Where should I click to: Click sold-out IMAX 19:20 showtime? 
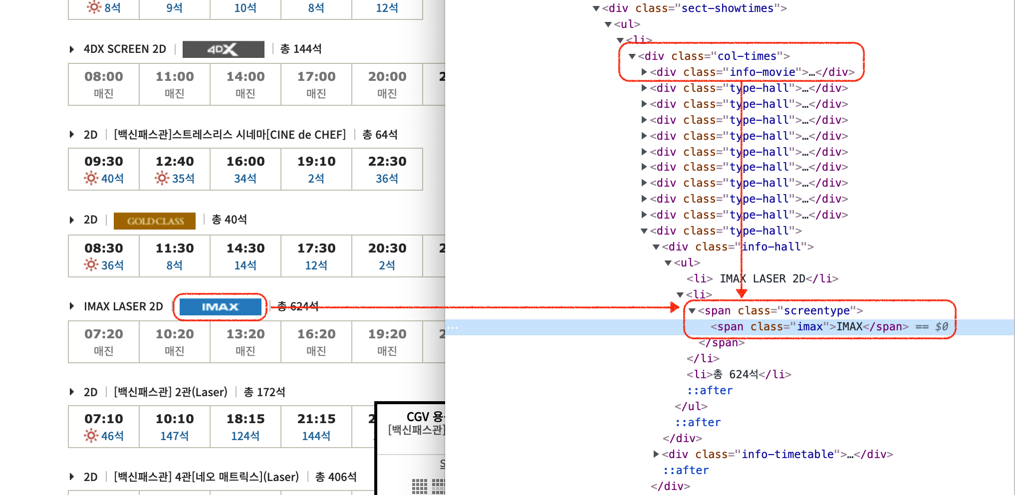387,342
